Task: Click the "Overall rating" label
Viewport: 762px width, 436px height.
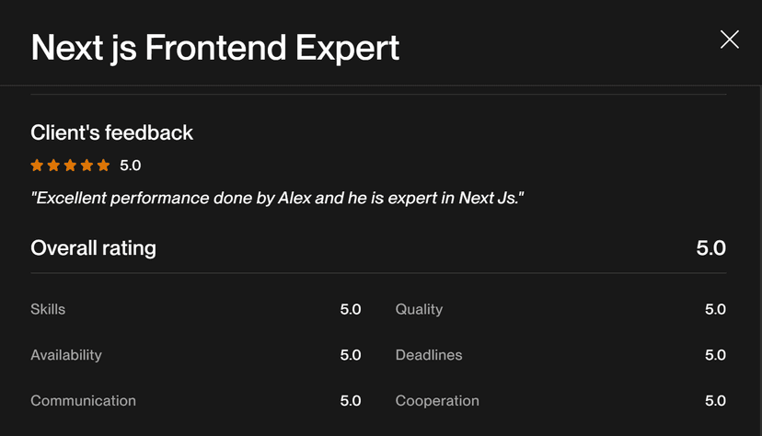Action: click(93, 247)
